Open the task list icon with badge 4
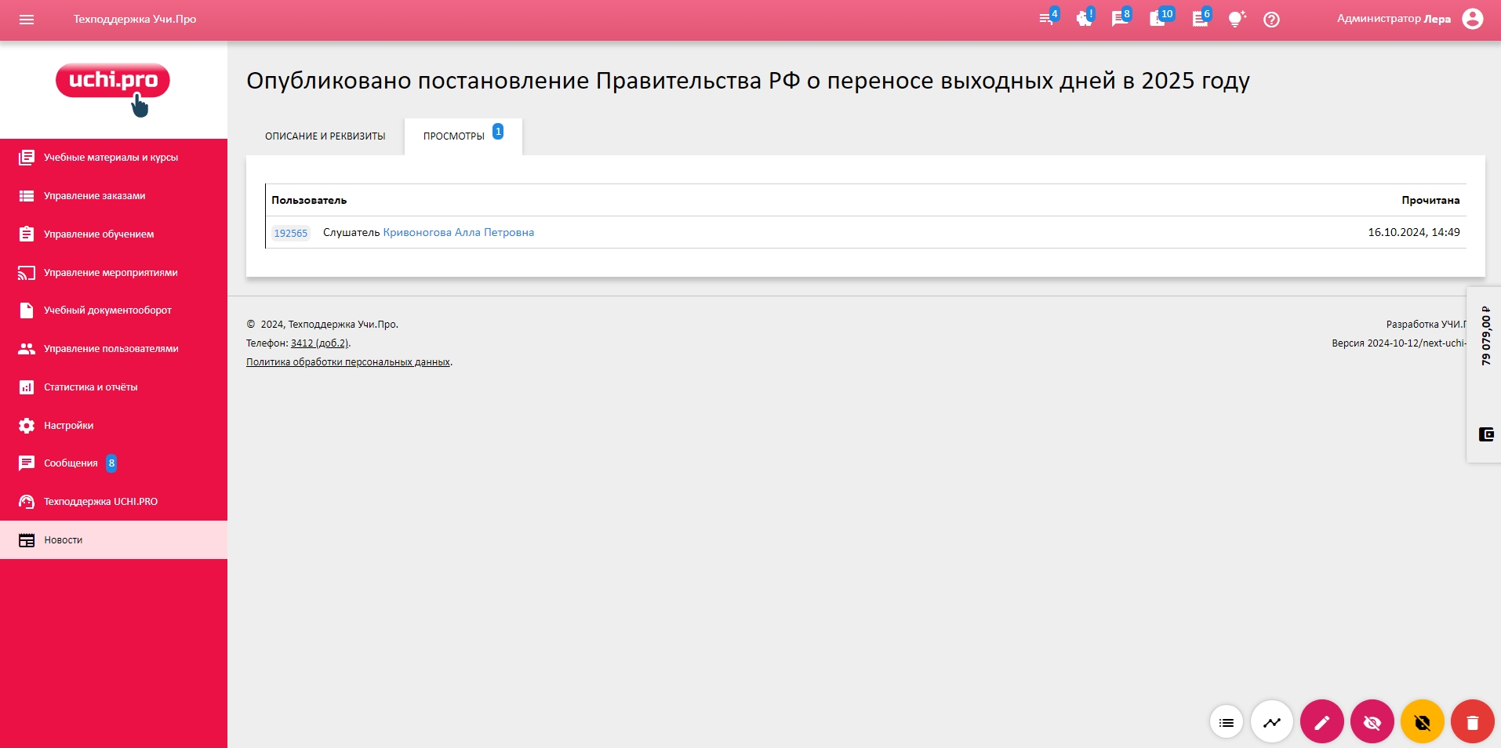This screenshot has width=1501, height=748. coord(1048,19)
